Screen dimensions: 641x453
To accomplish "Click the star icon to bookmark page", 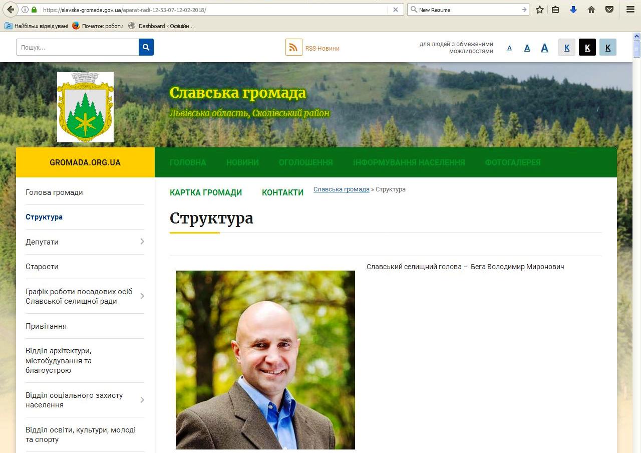I will coord(539,10).
